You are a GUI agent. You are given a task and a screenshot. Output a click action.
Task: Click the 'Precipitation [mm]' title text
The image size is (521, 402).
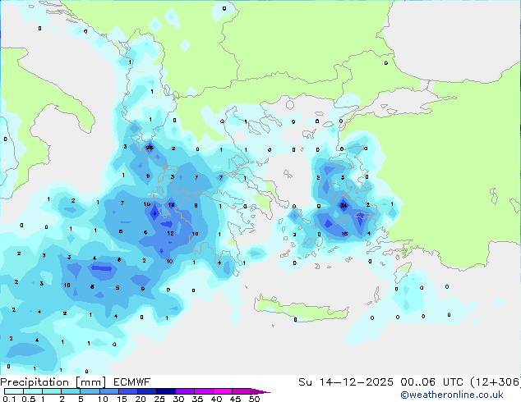[x=53, y=382]
